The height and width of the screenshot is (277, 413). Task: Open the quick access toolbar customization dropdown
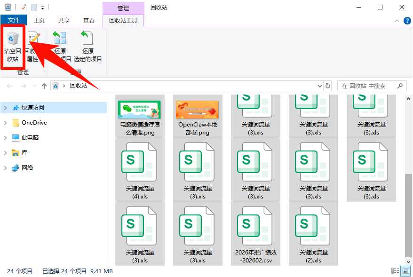pos(42,7)
